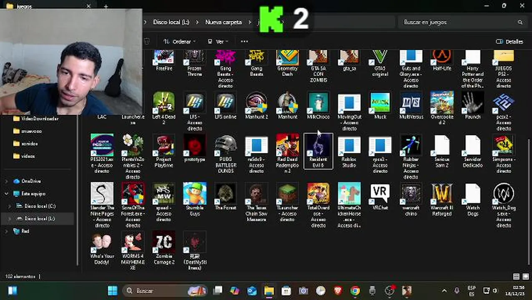Click the taskbar Buscar search box
The image size is (532, 300).
coord(165,290)
